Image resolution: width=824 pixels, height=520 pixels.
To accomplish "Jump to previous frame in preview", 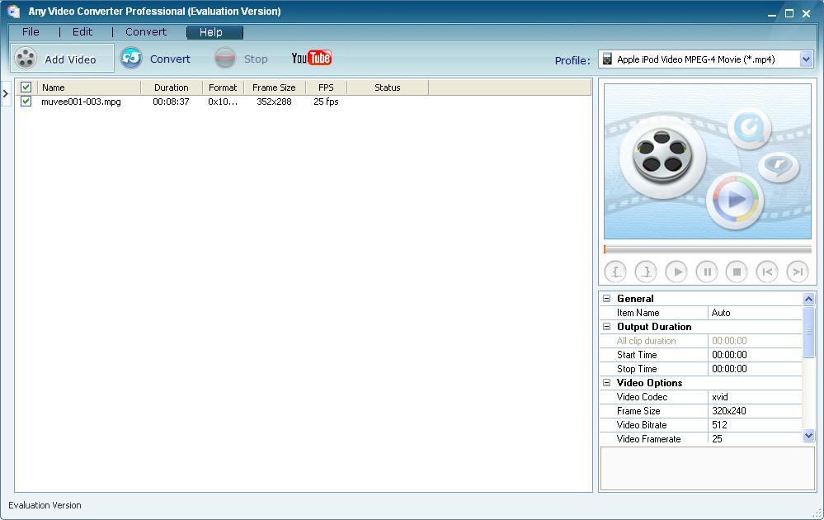I will point(767,272).
